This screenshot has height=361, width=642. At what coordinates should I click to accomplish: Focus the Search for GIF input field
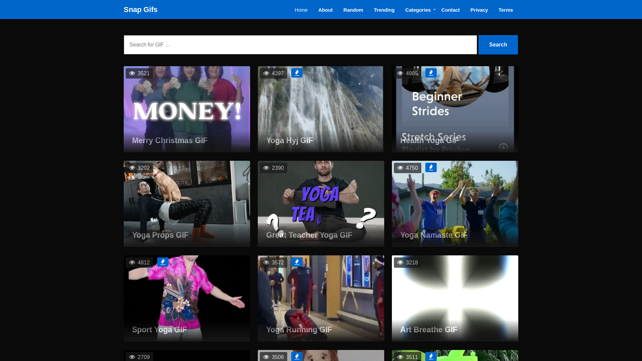pos(300,45)
